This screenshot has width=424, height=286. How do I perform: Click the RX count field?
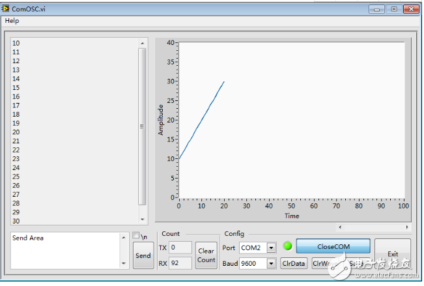click(x=180, y=263)
